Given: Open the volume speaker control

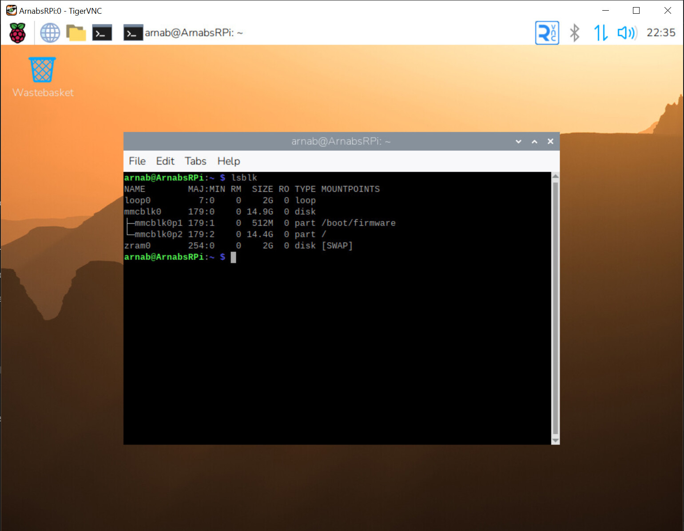Looking at the screenshot, I should (x=627, y=33).
